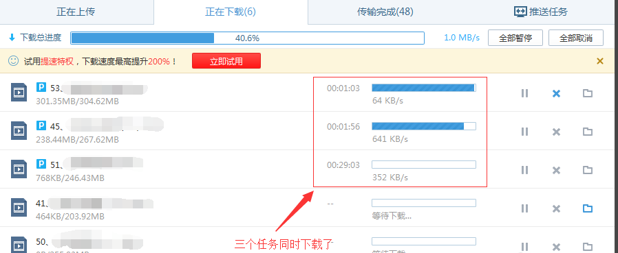The image size is (618, 253).
Task: Click the 352 KB/s speed text
Action: tap(390, 178)
